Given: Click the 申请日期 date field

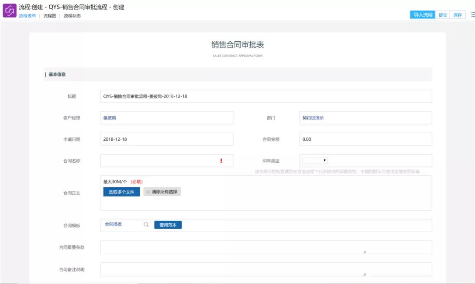Looking at the screenshot, I should 166,139.
